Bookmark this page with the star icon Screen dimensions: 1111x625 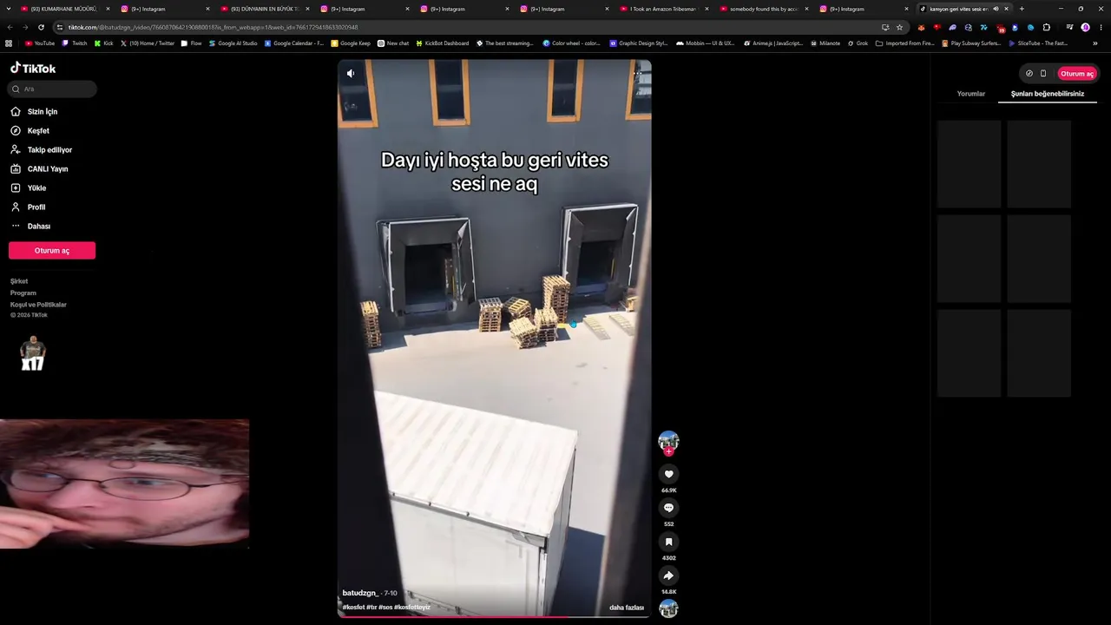tap(899, 27)
